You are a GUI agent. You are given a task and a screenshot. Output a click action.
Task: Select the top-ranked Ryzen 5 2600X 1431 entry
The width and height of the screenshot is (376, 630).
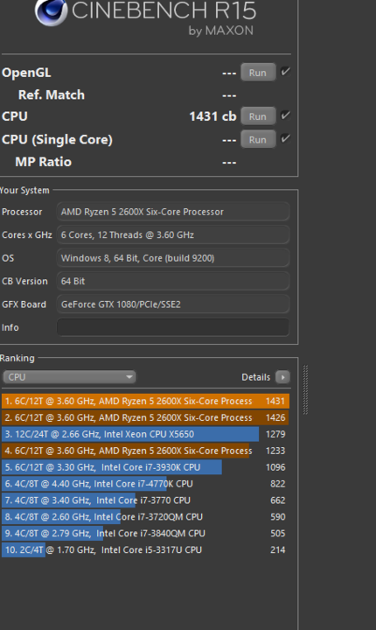pyautogui.click(x=145, y=401)
